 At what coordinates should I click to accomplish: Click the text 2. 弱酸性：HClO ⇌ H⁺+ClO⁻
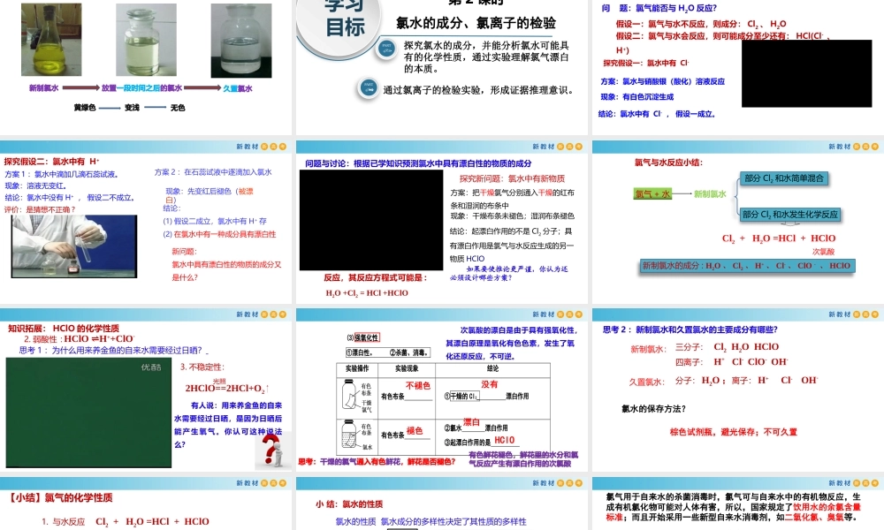tap(79, 338)
